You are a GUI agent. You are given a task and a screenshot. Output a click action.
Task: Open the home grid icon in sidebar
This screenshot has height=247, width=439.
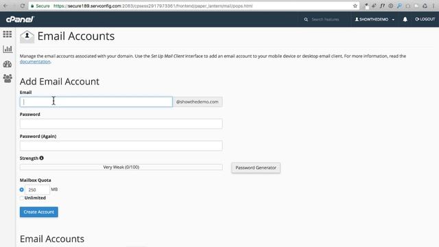coord(8,34)
